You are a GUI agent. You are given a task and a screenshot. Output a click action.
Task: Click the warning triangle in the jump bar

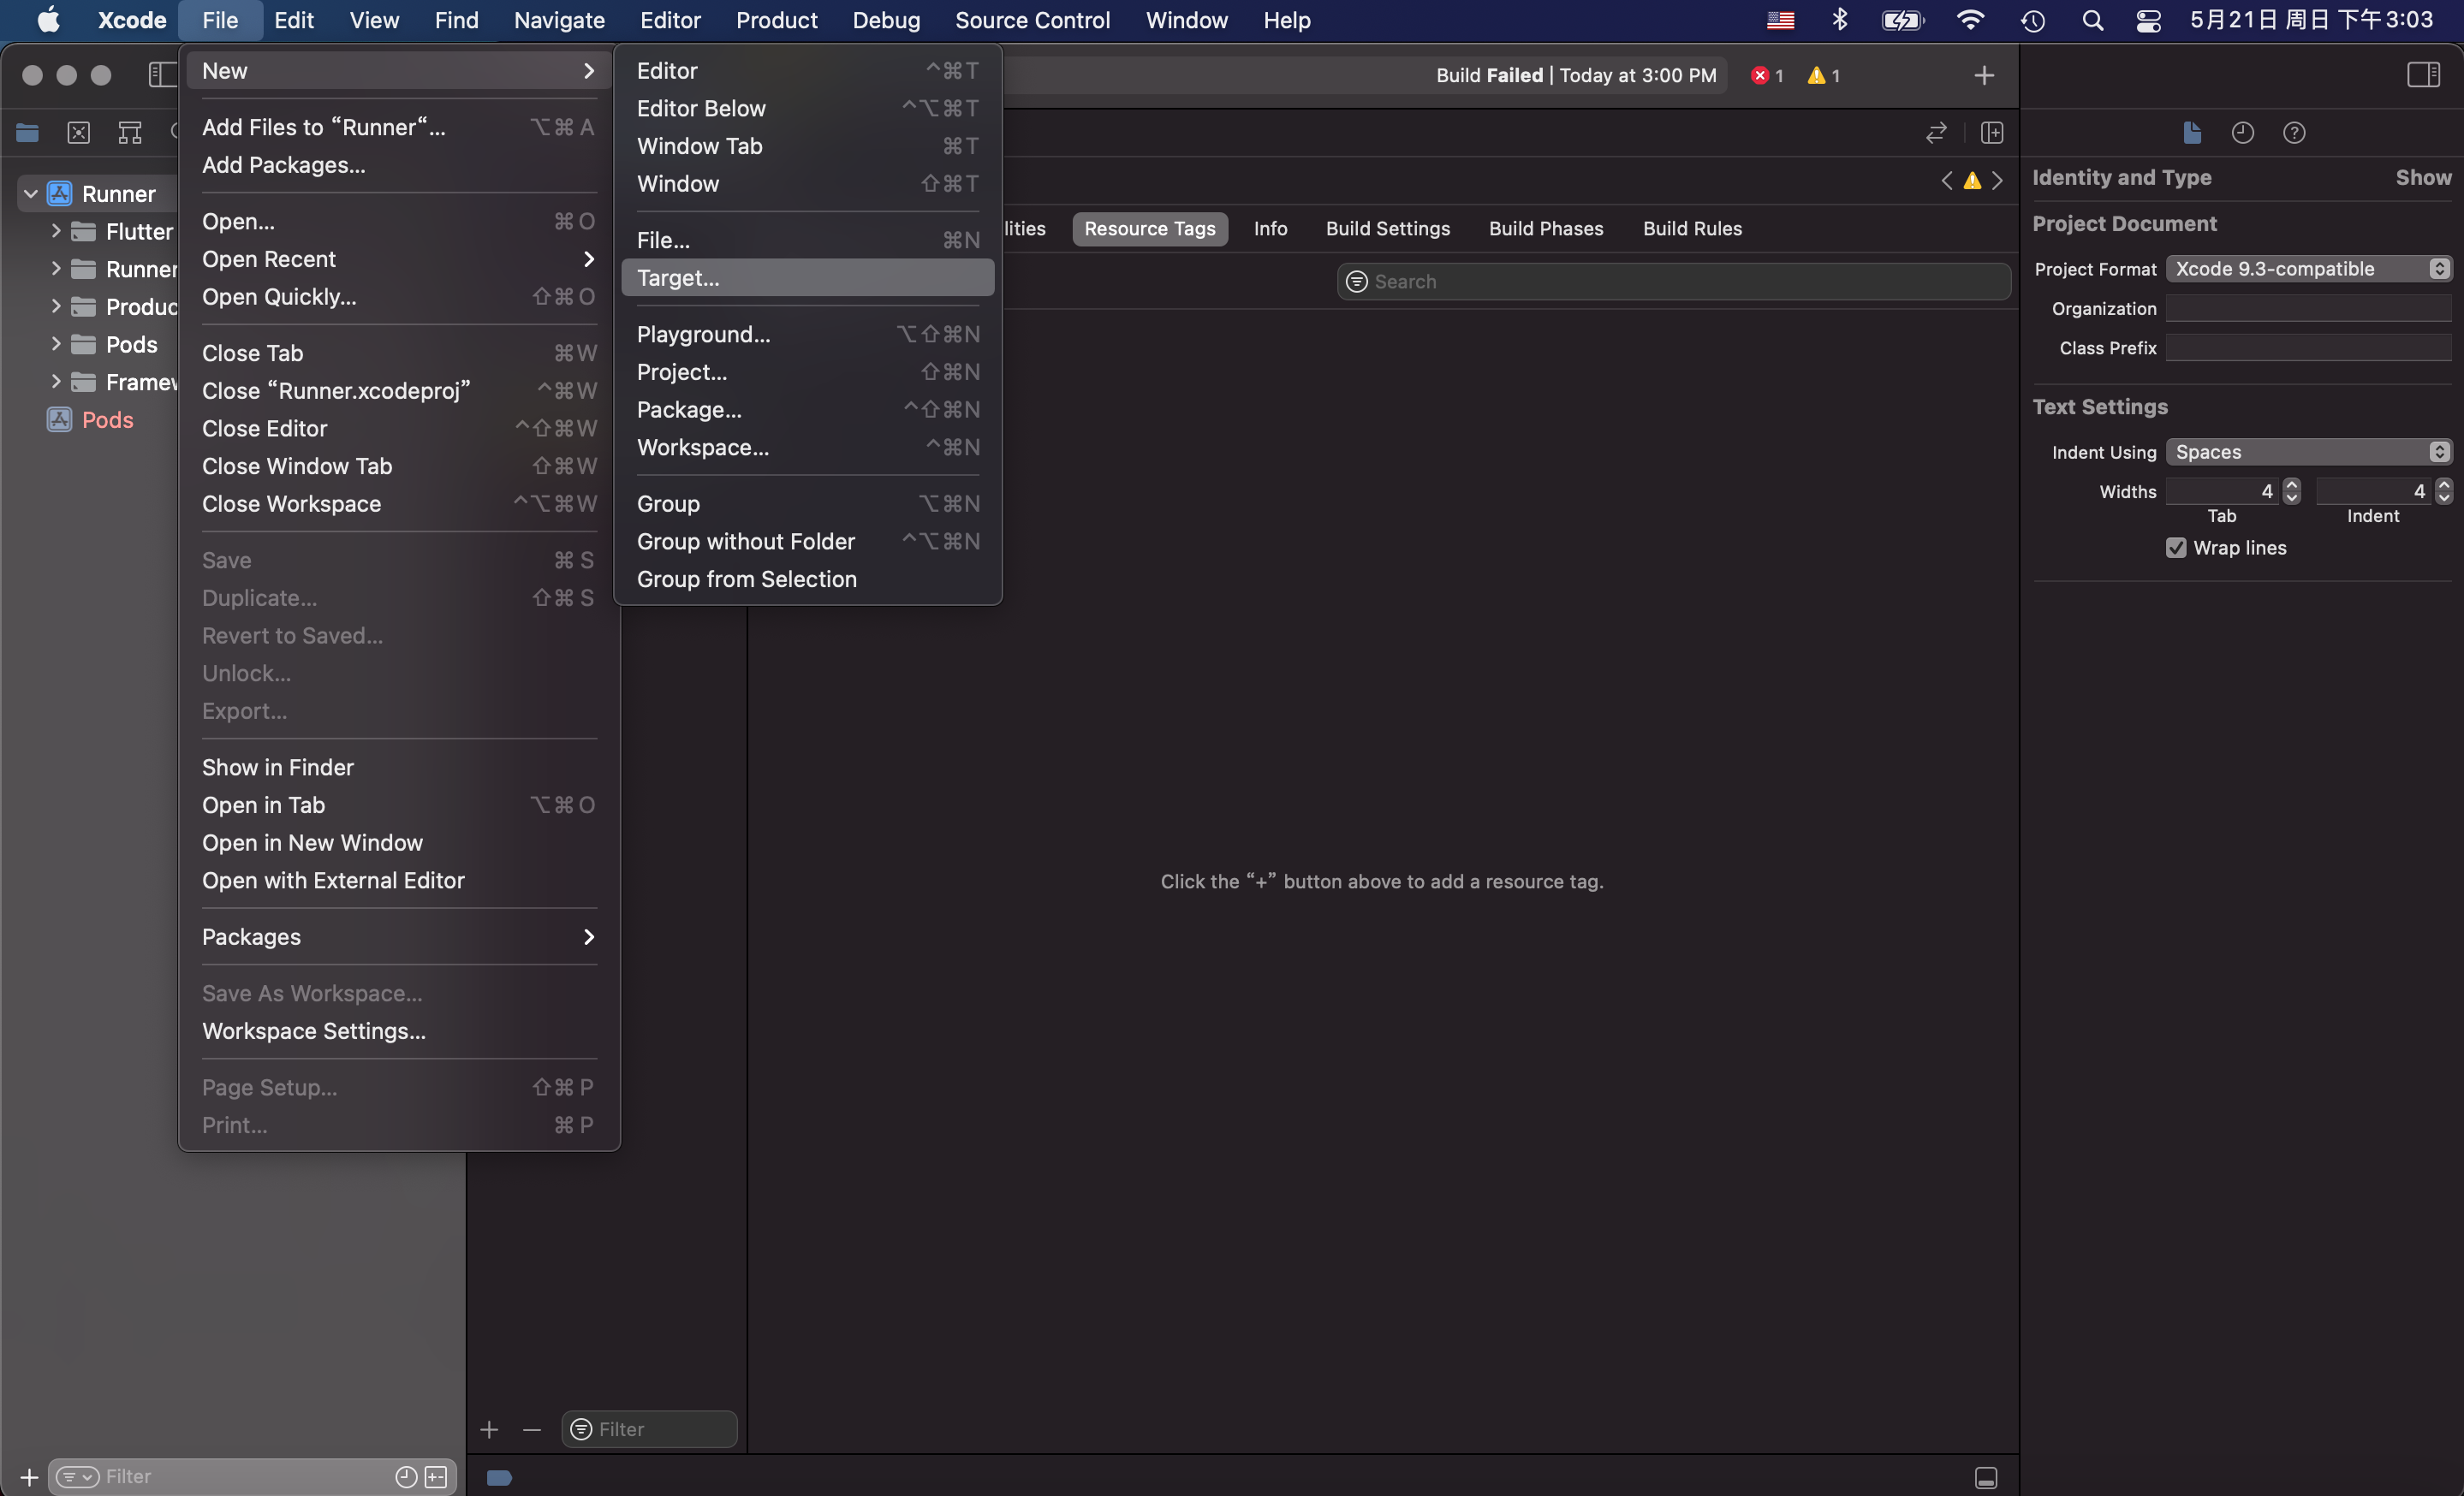tap(1972, 181)
